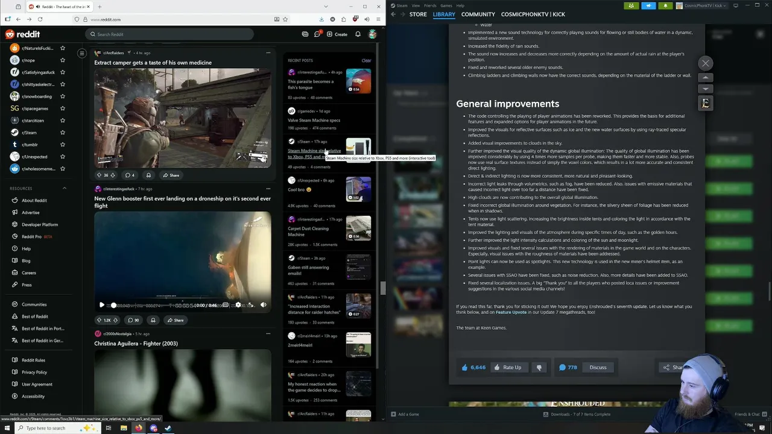Play the New Glenn booster video
Viewport: 772px width, 434px height.
(x=101, y=305)
